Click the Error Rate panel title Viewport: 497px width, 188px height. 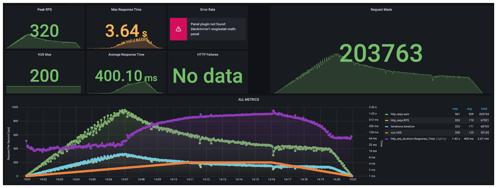207,10
